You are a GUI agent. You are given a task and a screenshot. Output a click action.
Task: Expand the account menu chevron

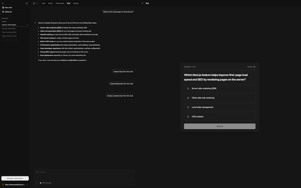[27, 185]
